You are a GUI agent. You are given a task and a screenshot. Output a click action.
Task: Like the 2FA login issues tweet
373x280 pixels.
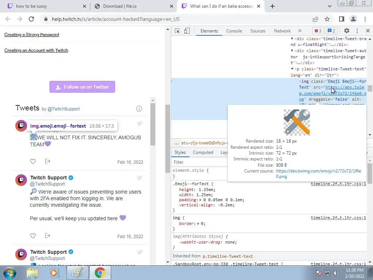(x=33, y=236)
